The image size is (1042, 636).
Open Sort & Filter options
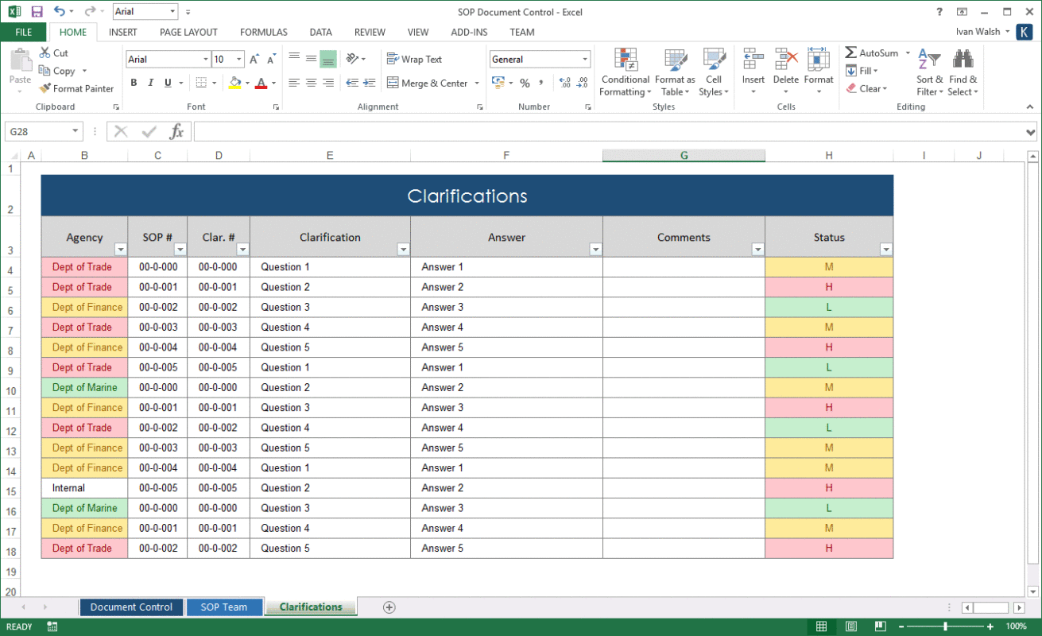[928, 72]
